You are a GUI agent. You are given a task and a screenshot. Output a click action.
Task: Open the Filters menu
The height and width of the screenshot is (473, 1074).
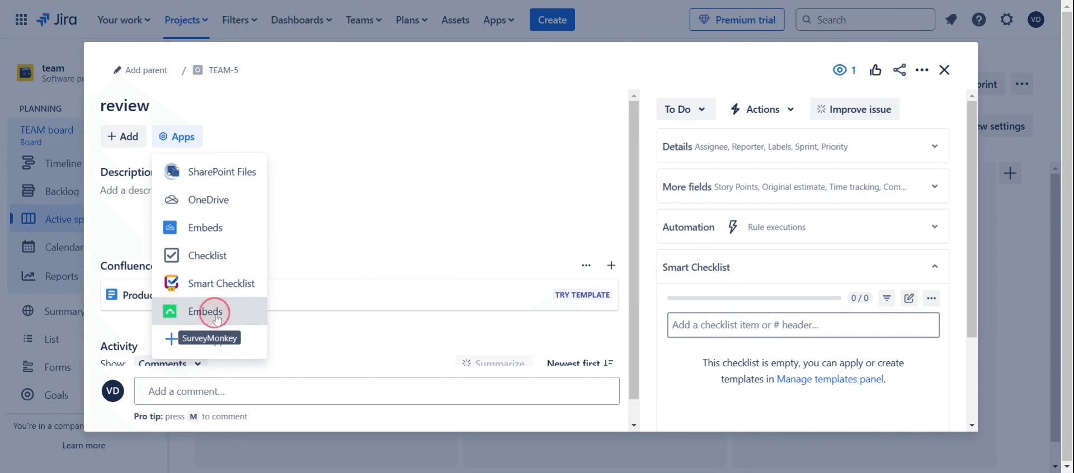(x=239, y=20)
